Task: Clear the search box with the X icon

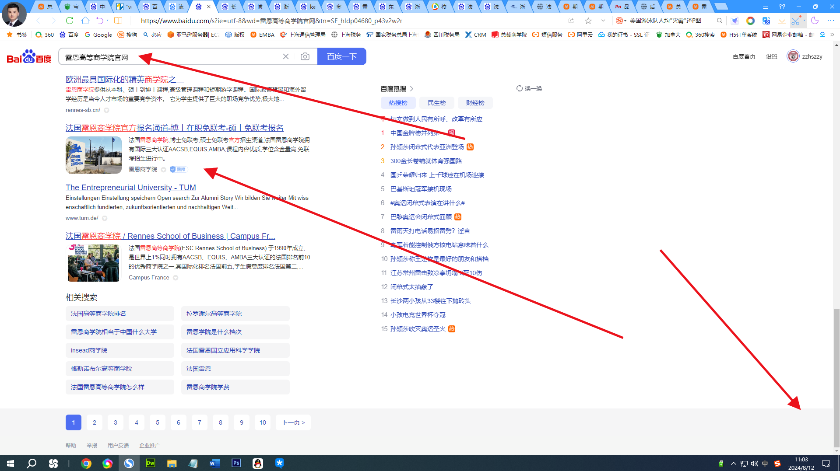Action: 286,56
